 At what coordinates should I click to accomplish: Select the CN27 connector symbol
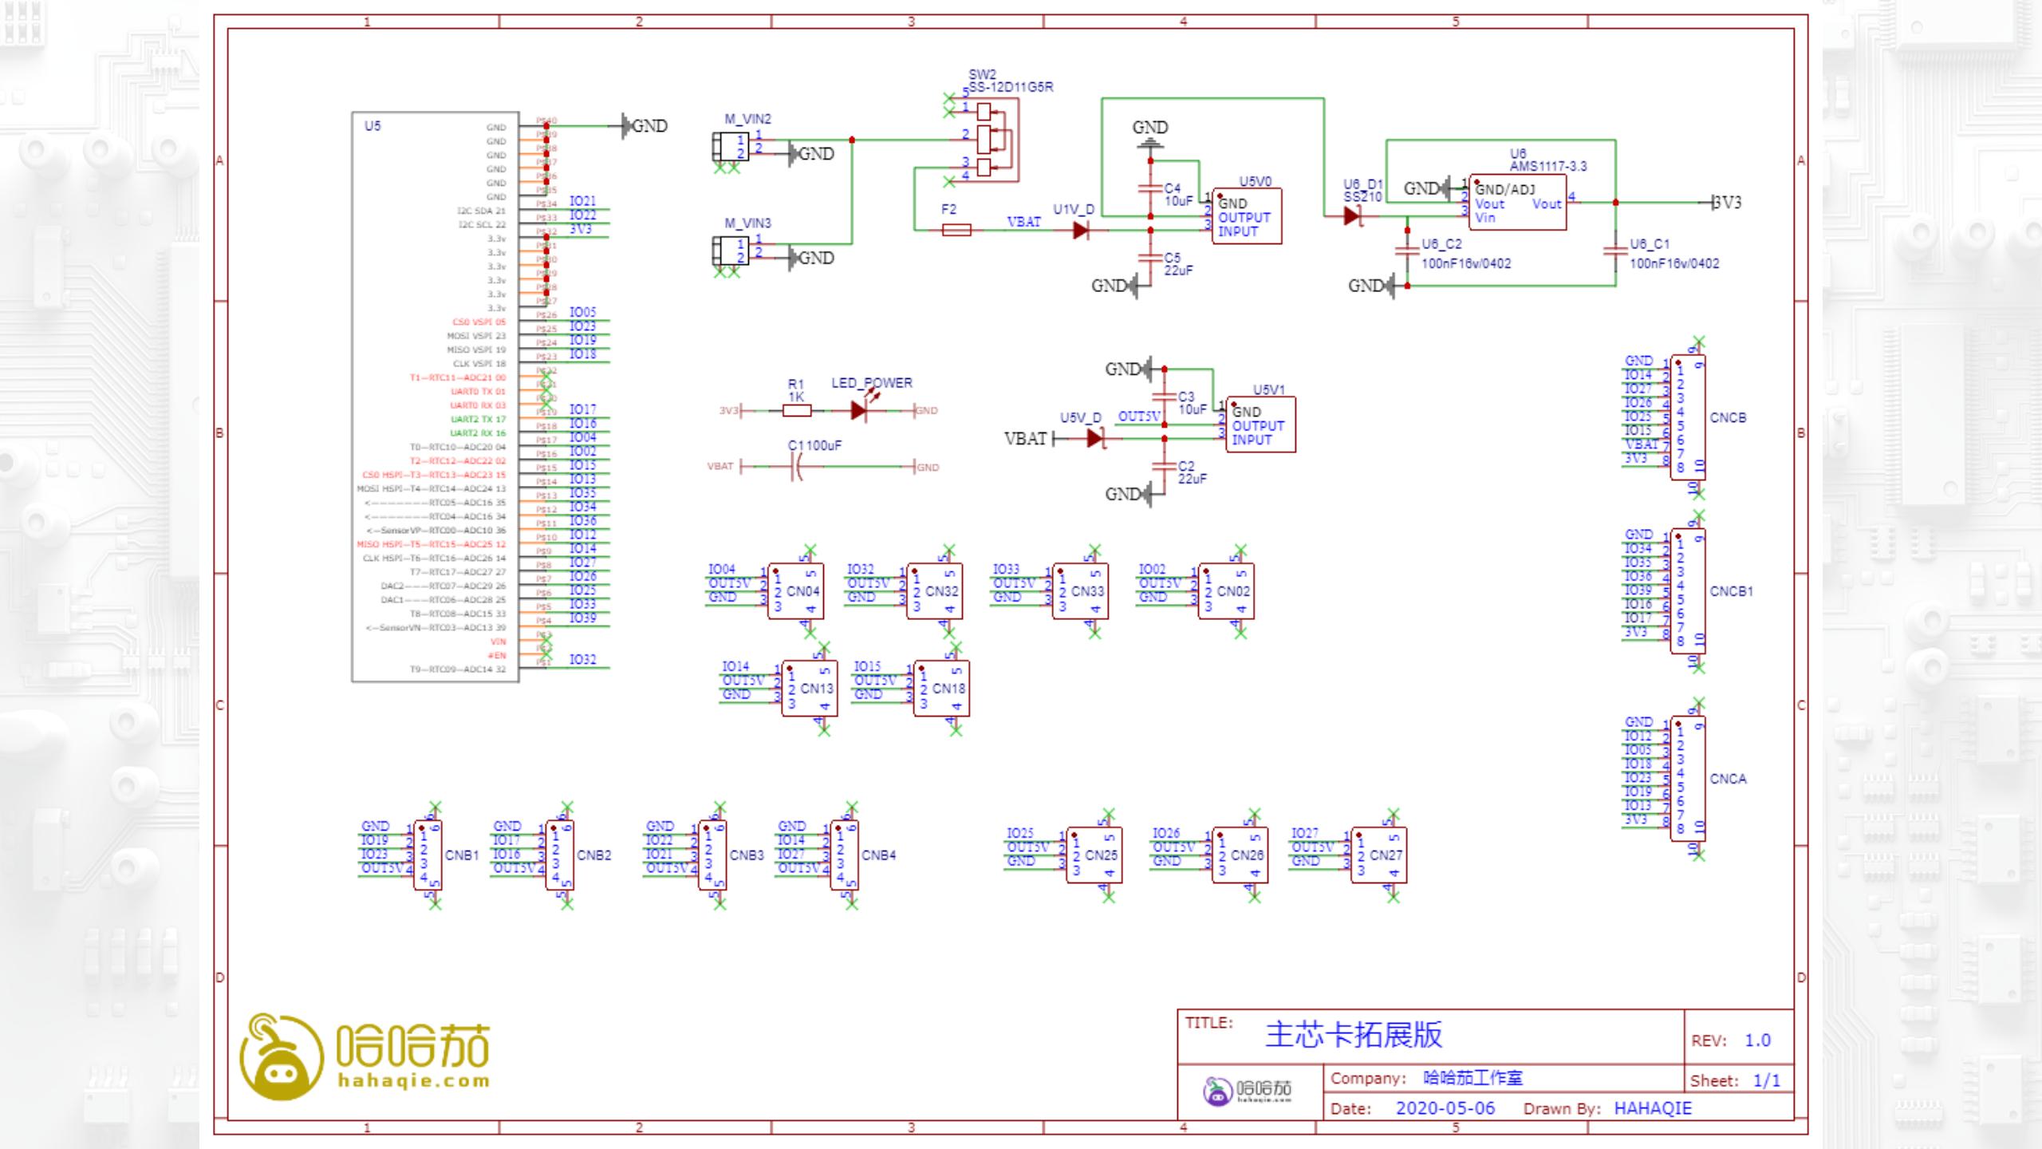pos(1378,855)
